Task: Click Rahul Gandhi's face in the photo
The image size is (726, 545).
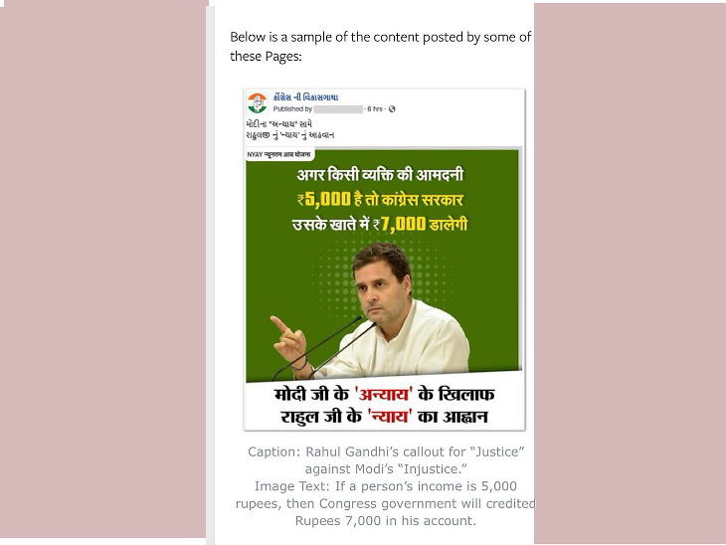Action: (x=383, y=285)
